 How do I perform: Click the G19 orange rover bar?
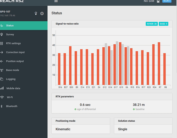pos(120,64)
